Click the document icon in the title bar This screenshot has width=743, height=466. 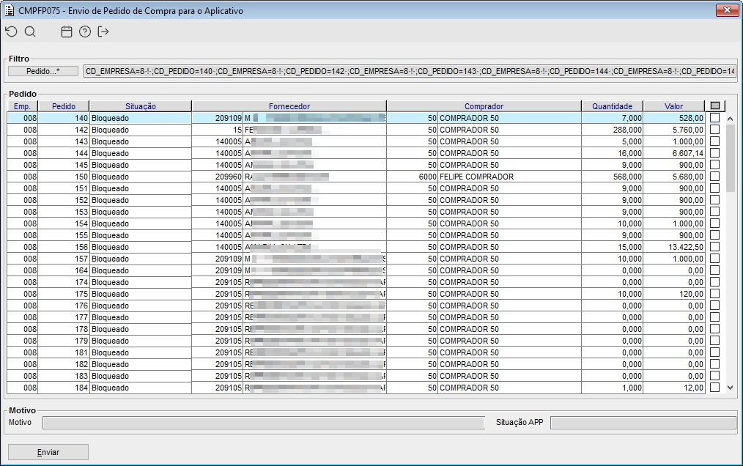coord(10,10)
